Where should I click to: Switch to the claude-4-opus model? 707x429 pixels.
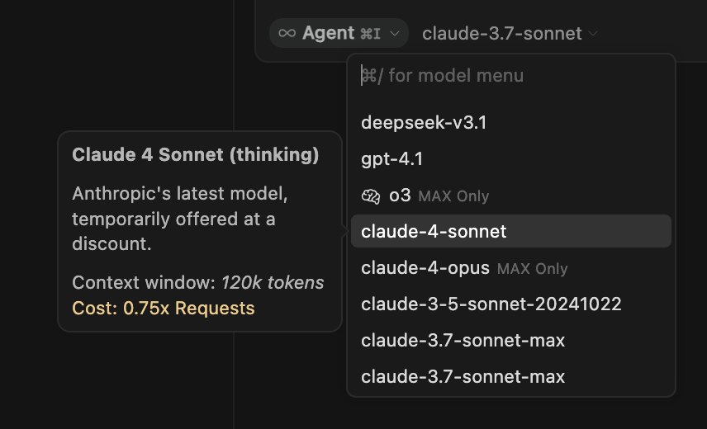[x=425, y=268]
